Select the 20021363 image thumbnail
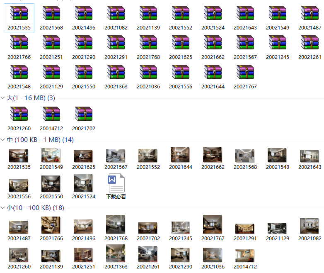 point(116,253)
